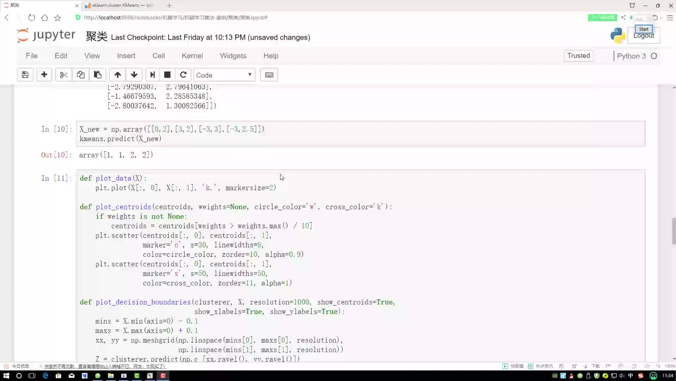Click the vertical page scrollbar thumb
Viewport: 676px width, 381px height.
point(674,231)
